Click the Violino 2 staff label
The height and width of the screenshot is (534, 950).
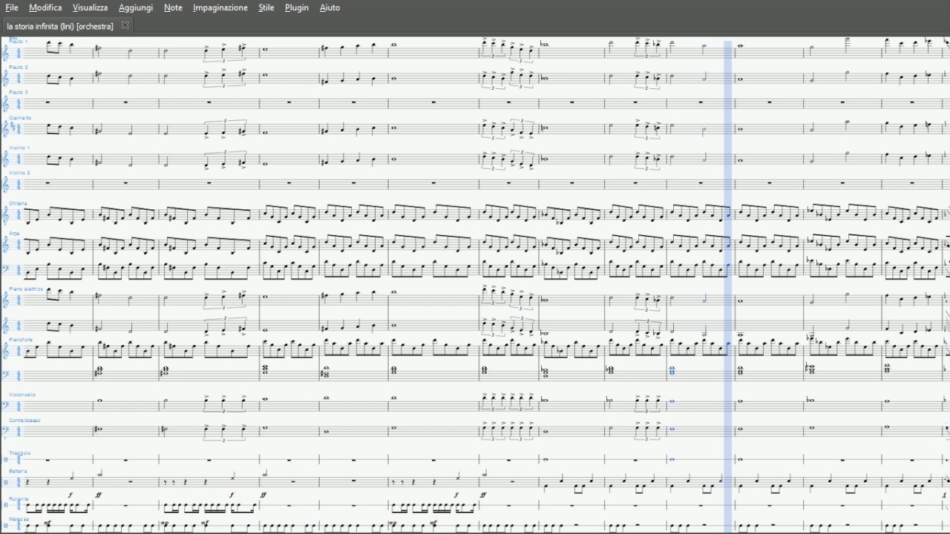coord(19,173)
